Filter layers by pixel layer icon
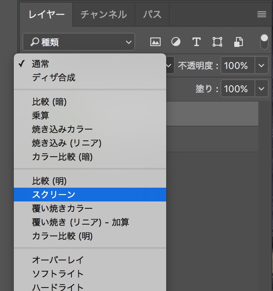Image resolution: width=273 pixels, height=291 pixels. [x=155, y=42]
